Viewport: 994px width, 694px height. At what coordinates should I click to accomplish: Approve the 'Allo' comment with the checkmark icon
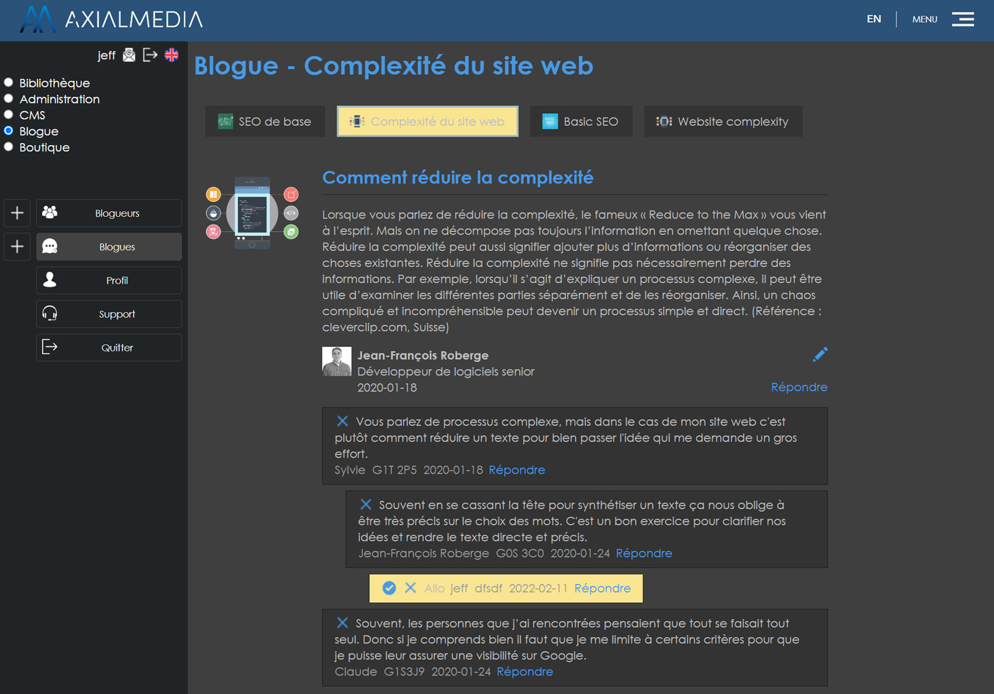coord(389,588)
